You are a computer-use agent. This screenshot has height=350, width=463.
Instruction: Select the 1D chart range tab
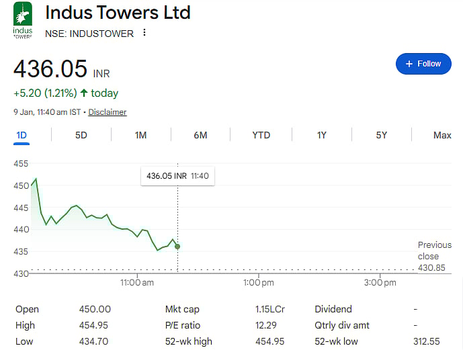[22, 135]
